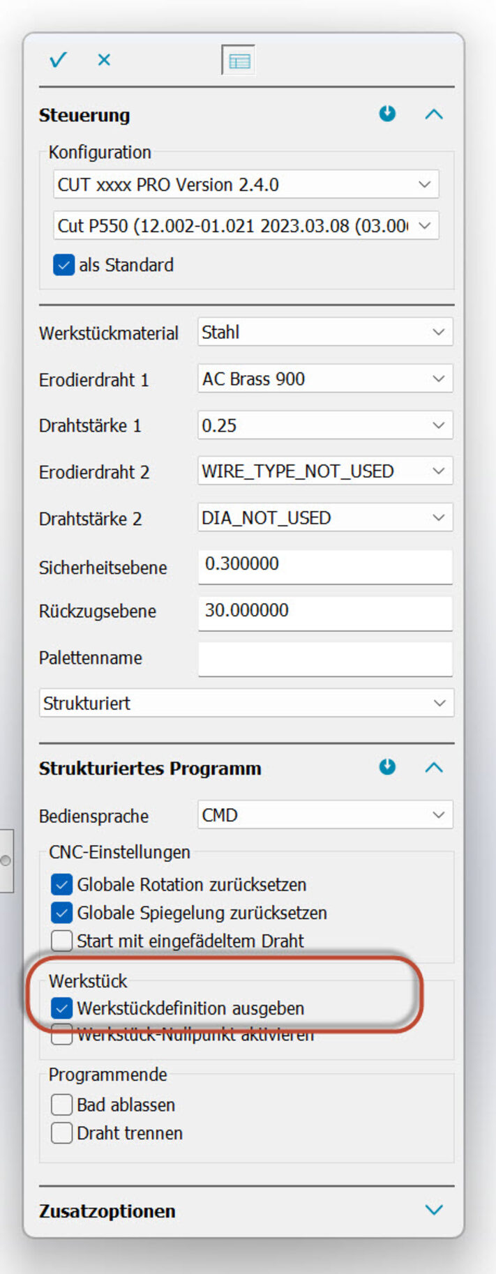Cancel dialog with the X icon
Screen dimensions: 496x1274
(x=104, y=60)
